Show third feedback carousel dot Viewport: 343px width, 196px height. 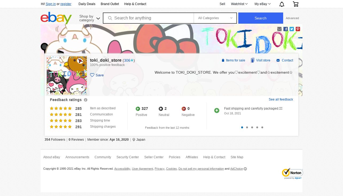252,127
